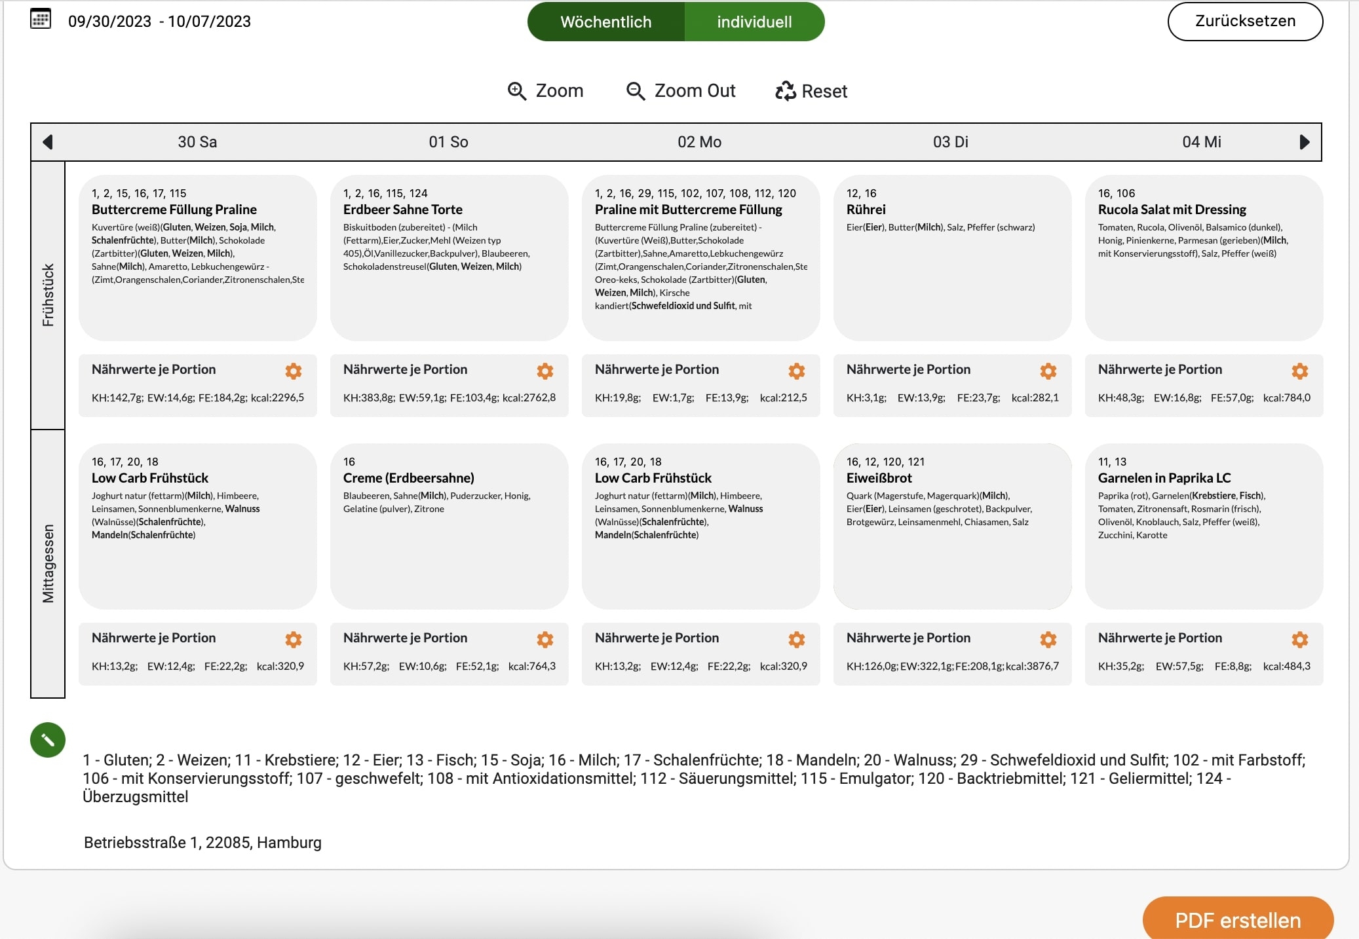Image resolution: width=1359 pixels, height=939 pixels.
Task: Click the PDF erstellen button
Action: [1237, 920]
